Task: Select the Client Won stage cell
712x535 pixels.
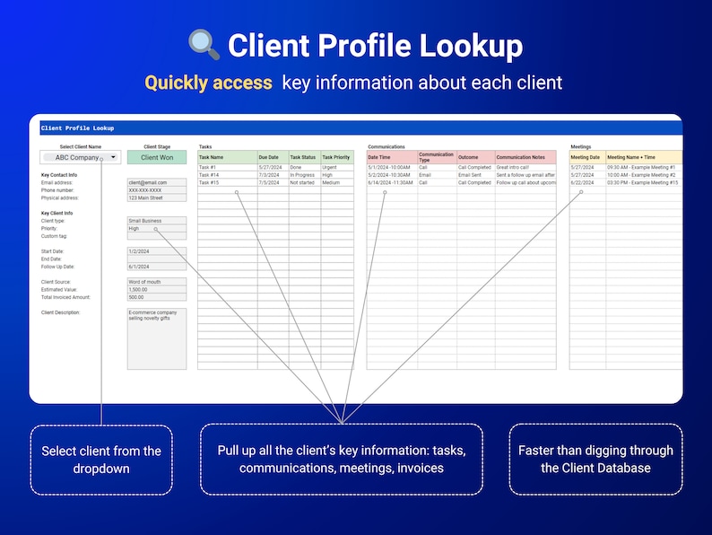Action: 157,157
